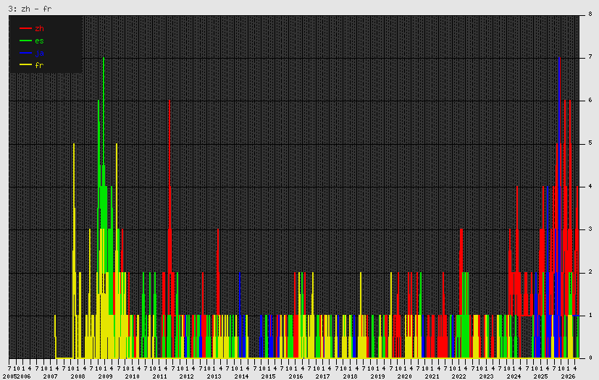Image resolution: width=599 pixels, height=380 pixels.
Task: Click the y-axis value 7
Action: (590, 57)
